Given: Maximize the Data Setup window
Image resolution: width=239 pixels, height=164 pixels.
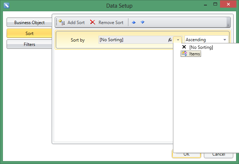Looking at the screenshot, I should point(215,4).
